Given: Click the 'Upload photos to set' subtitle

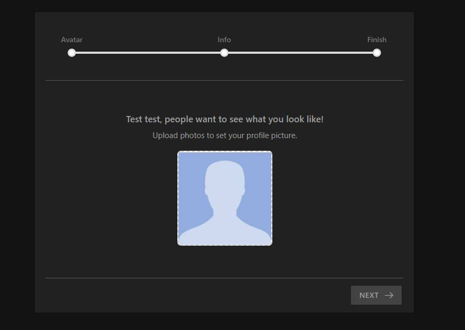Looking at the screenshot, I should (x=225, y=135).
